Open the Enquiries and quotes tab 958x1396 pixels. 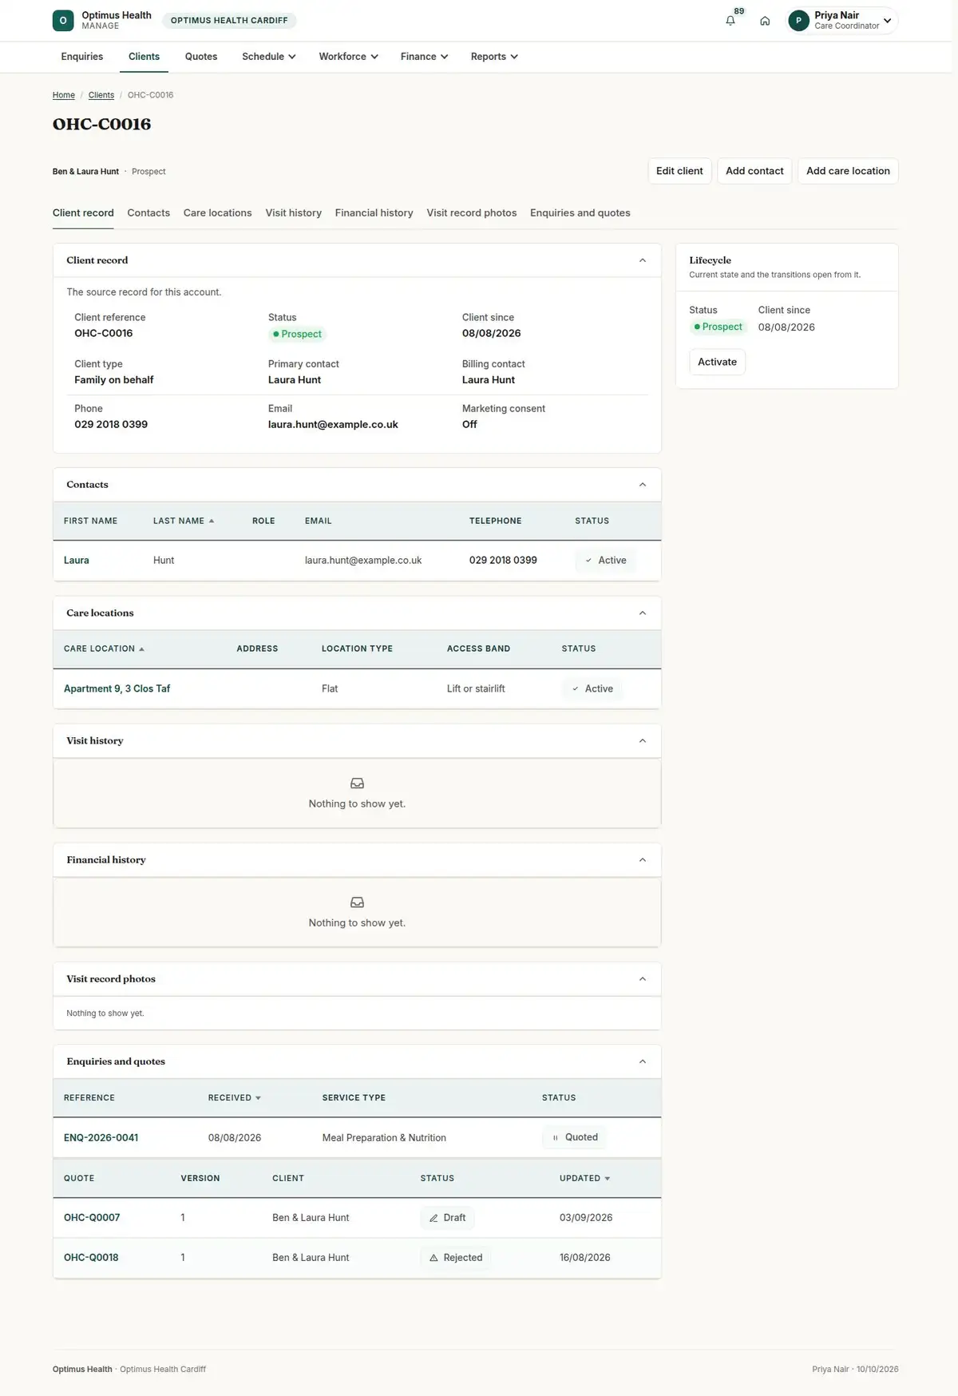pyautogui.click(x=580, y=213)
